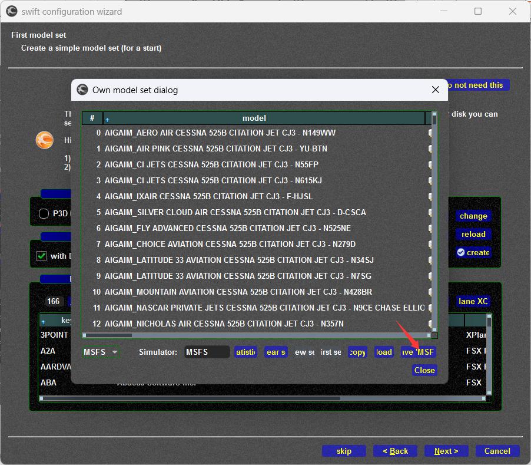The width and height of the screenshot is (531, 465).
Task: Click the Next > button
Action: [446, 451]
